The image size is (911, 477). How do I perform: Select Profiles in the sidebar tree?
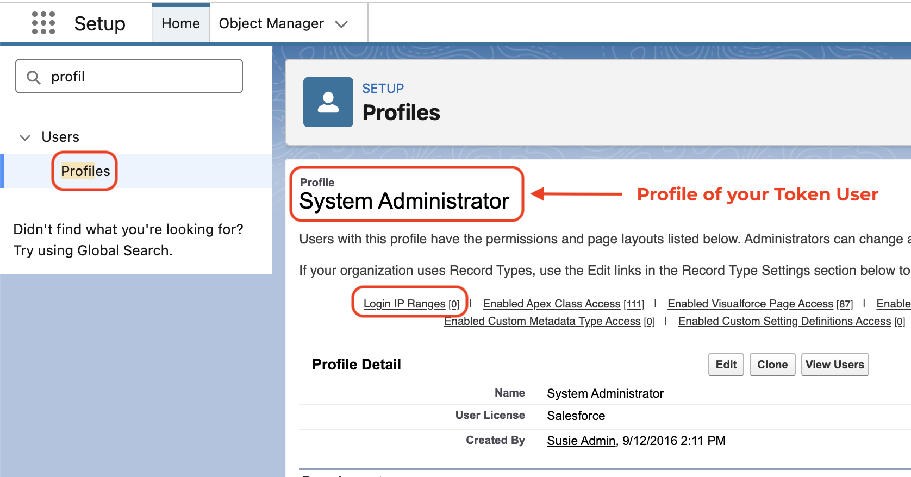[85, 171]
